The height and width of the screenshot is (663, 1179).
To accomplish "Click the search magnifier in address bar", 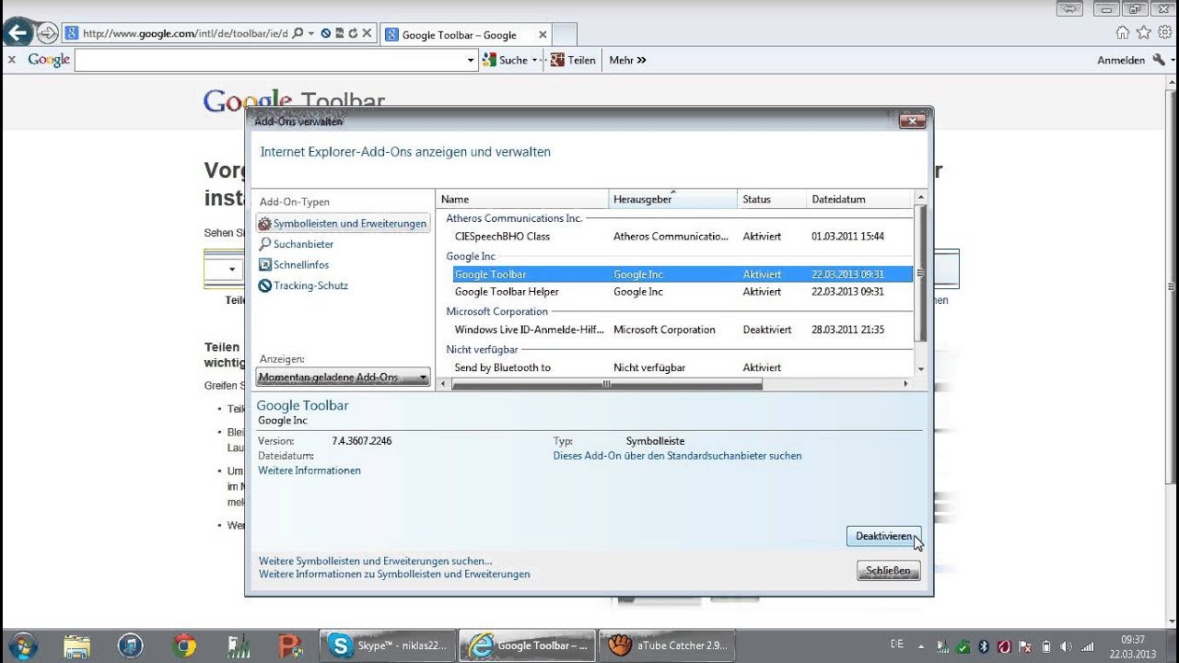I will coord(298,34).
